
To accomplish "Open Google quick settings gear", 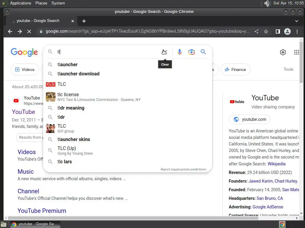I will 283,52.
